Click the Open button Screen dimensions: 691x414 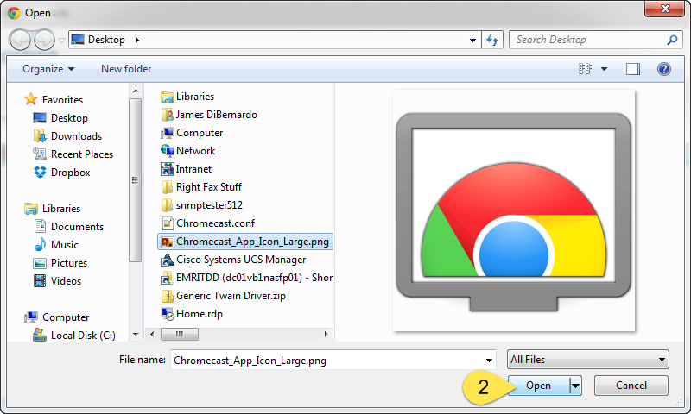click(x=538, y=386)
